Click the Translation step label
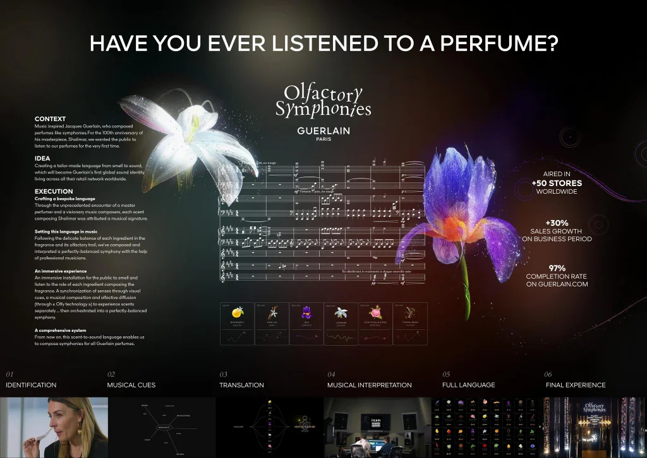This screenshot has height=458, width=647. coord(241,385)
